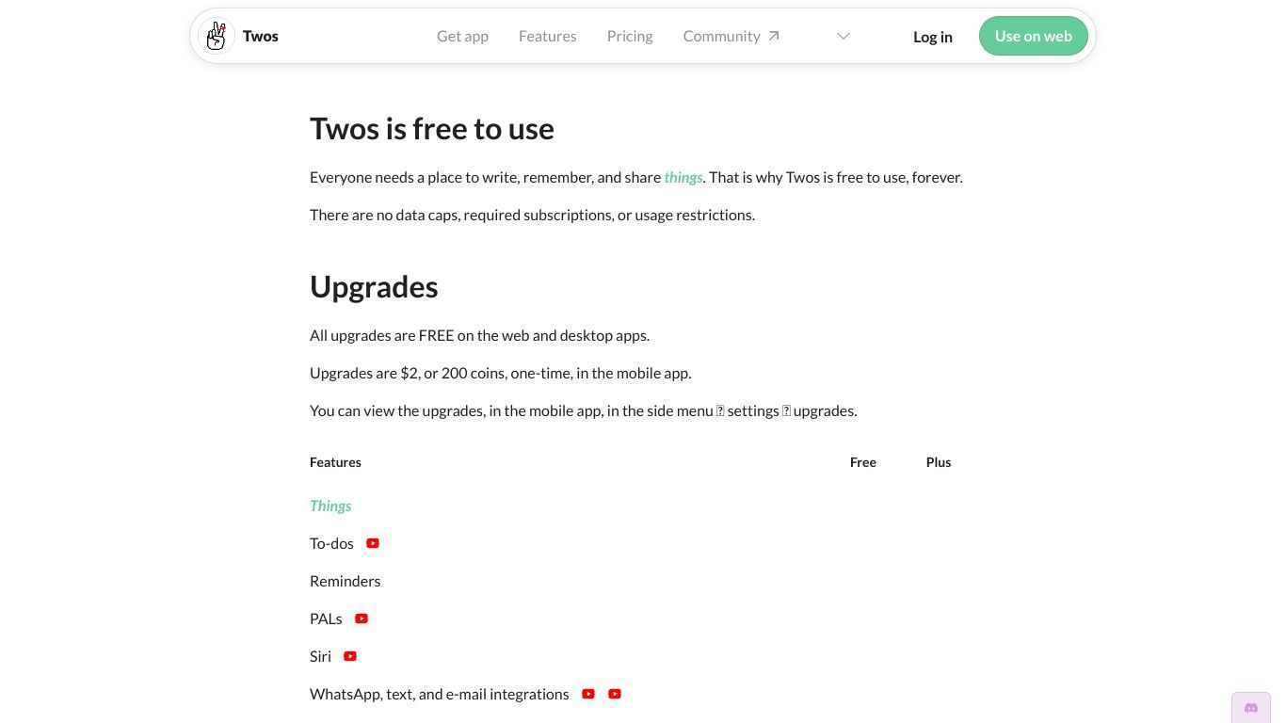Screen dimensions: 1286x723
Task: Open the Community link
Action: pos(721,36)
